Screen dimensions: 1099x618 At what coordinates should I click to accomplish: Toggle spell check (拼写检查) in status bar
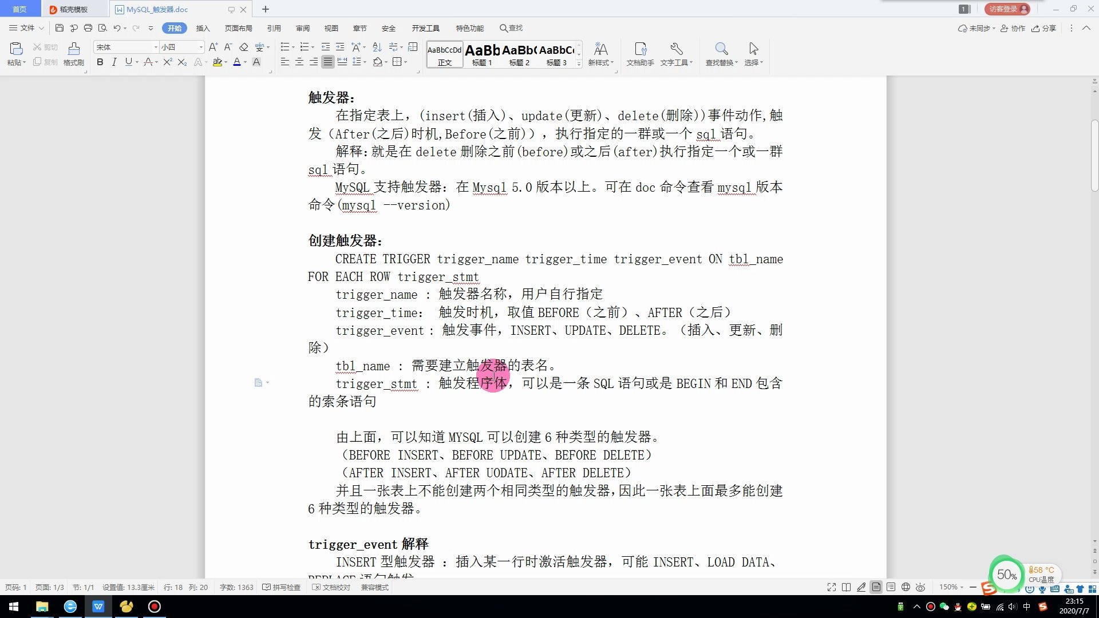point(282,587)
